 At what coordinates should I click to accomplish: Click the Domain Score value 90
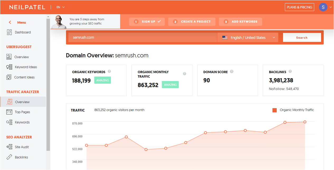207,81
